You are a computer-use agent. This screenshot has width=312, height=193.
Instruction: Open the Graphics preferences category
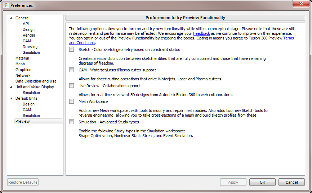[23, 70]
